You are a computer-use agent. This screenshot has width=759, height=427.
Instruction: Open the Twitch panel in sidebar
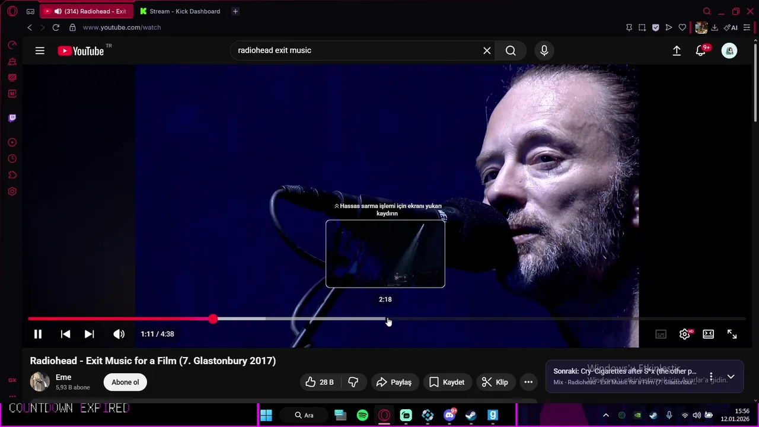point(12,117)
